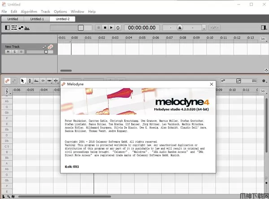Click the Melodyne dialog title icon

(x=64, y=84)
